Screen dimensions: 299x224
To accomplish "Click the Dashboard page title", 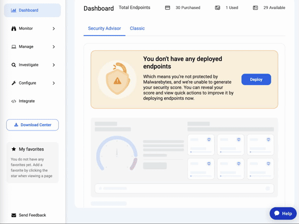I will pyautogui.click(x=99, y=8).
